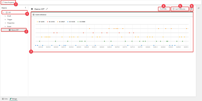Toggle ID-45678 legend entry
Viewport: 202px width, 101px height.
[71, 22]
